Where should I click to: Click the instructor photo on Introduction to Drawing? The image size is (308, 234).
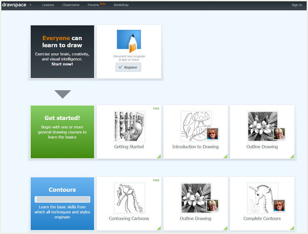click(x=213, y=134)
